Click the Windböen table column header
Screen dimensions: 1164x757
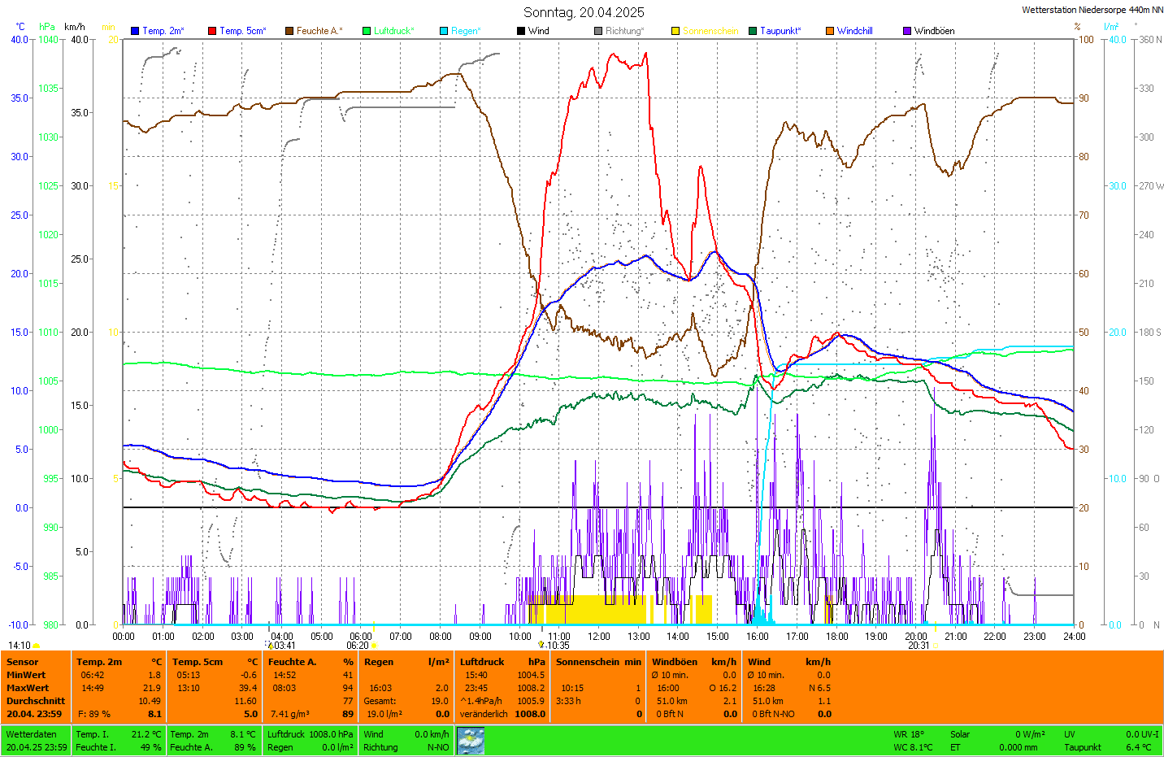(x=675, y=662)
